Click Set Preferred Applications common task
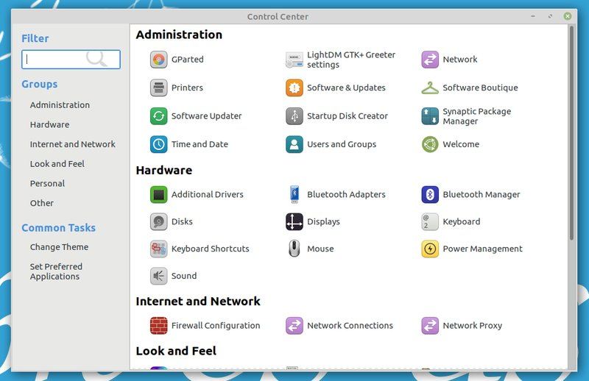The height and width of the screenshot is (381, 589). (x=56, y=271)
